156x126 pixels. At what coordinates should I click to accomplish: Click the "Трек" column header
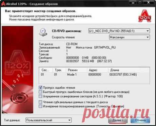coord(59,70)
